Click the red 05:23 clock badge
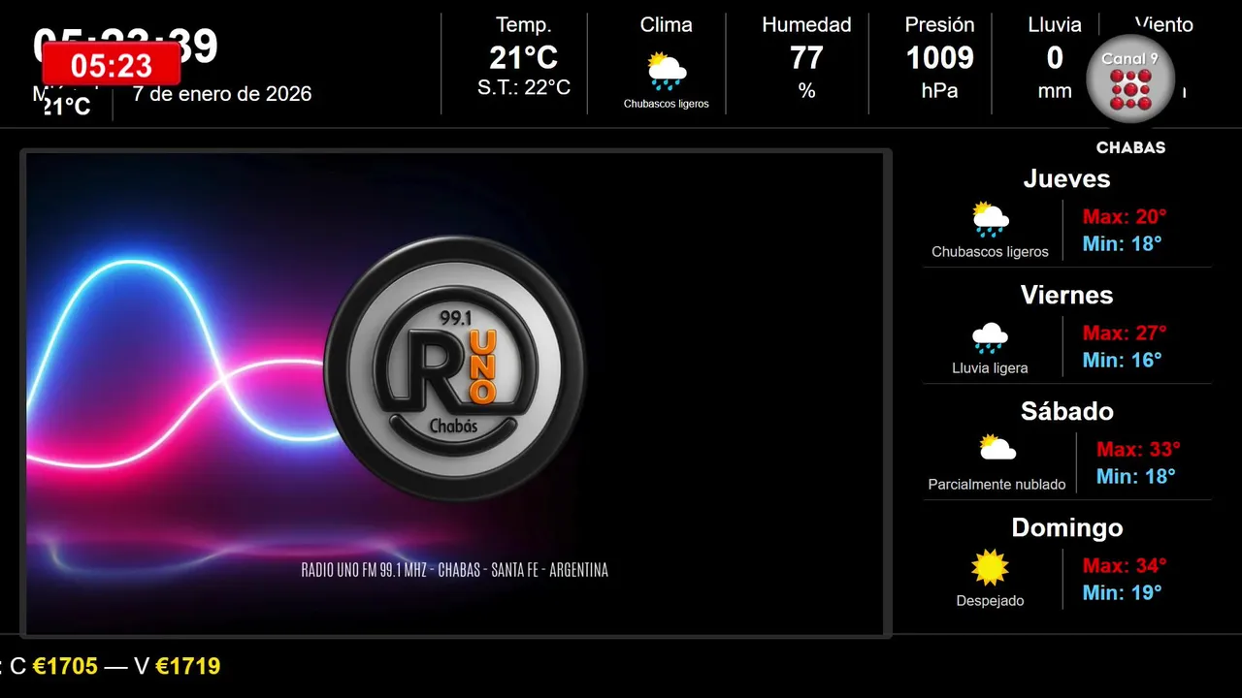1242x698 pixels. coord(112,65)
